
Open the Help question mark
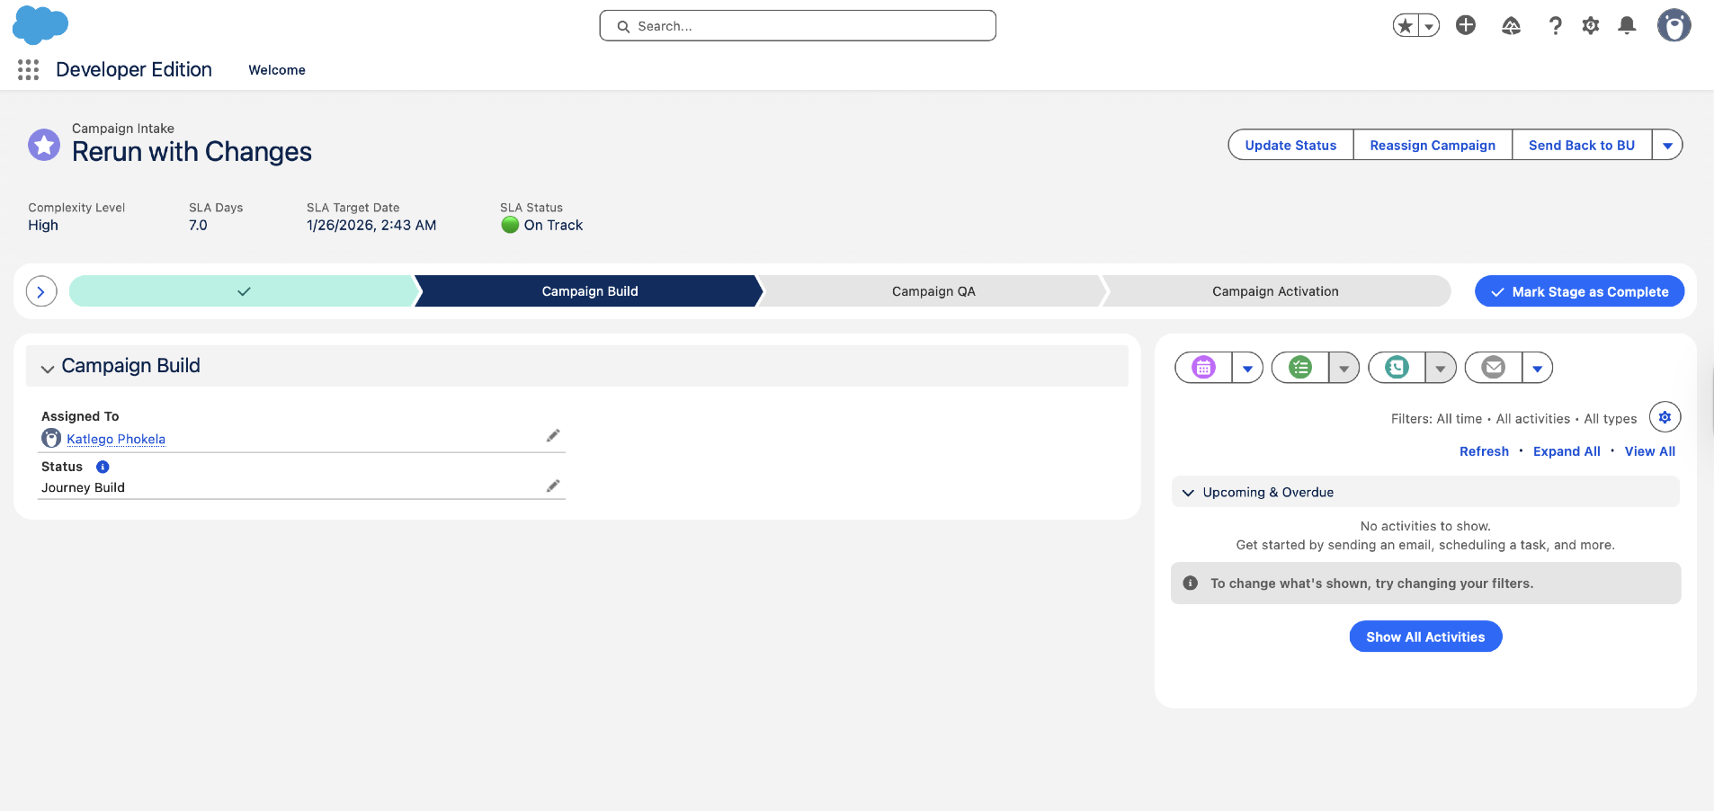point(1555,26)
